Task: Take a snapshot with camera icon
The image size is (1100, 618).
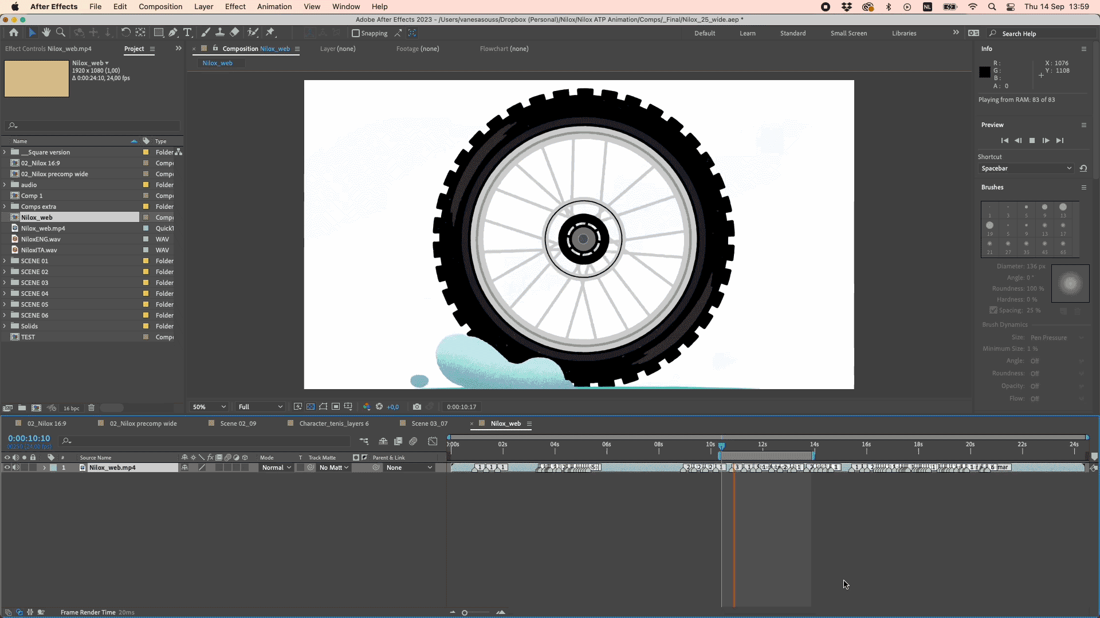Action: coord(417,407)
